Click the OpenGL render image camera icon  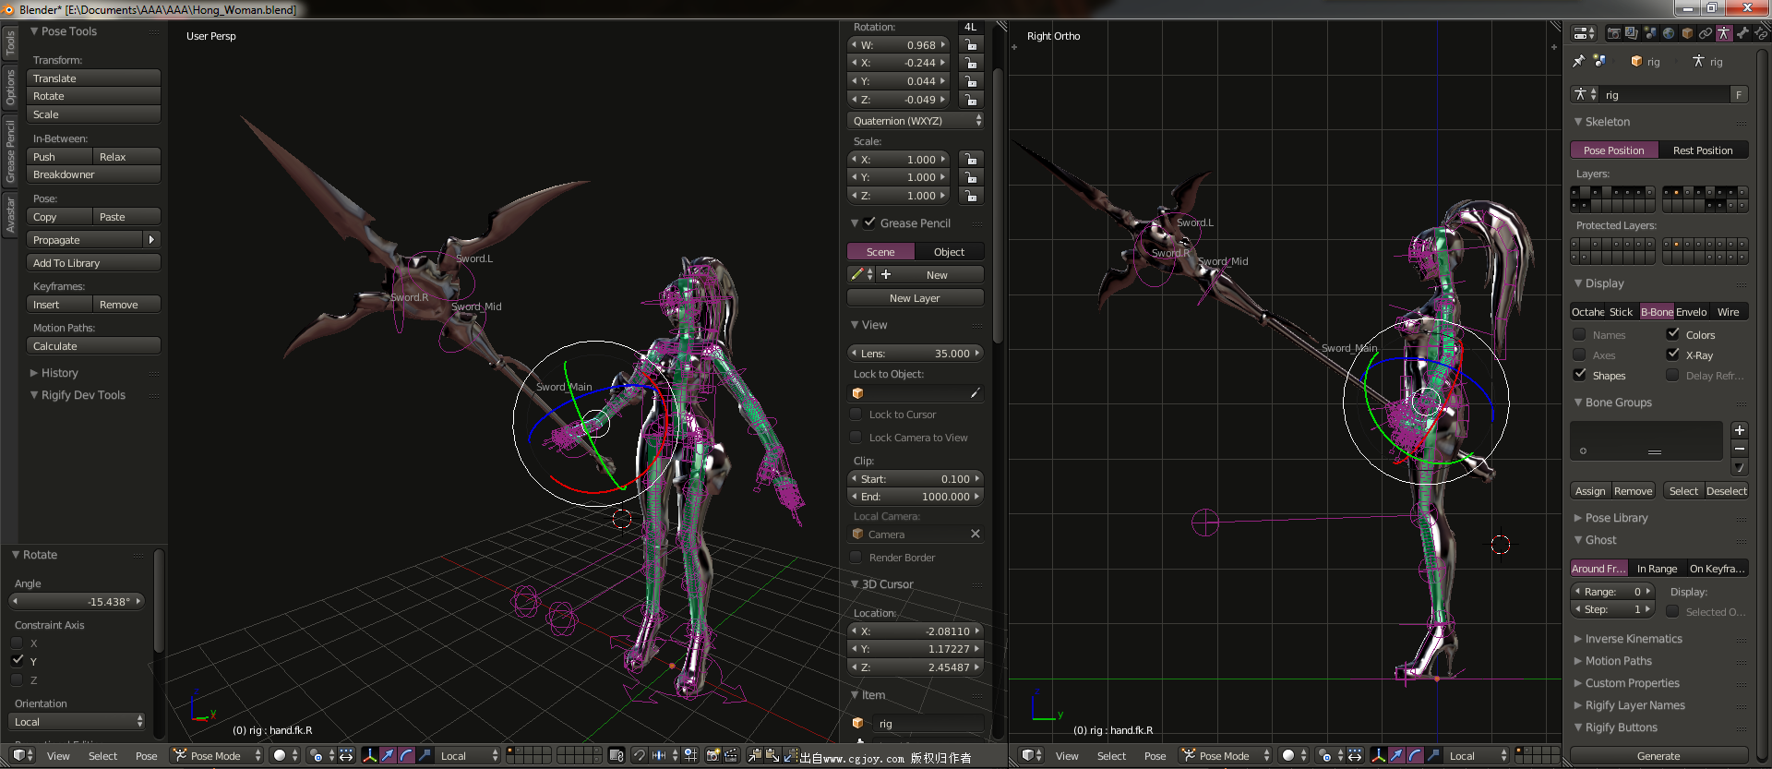pos(712,755)
